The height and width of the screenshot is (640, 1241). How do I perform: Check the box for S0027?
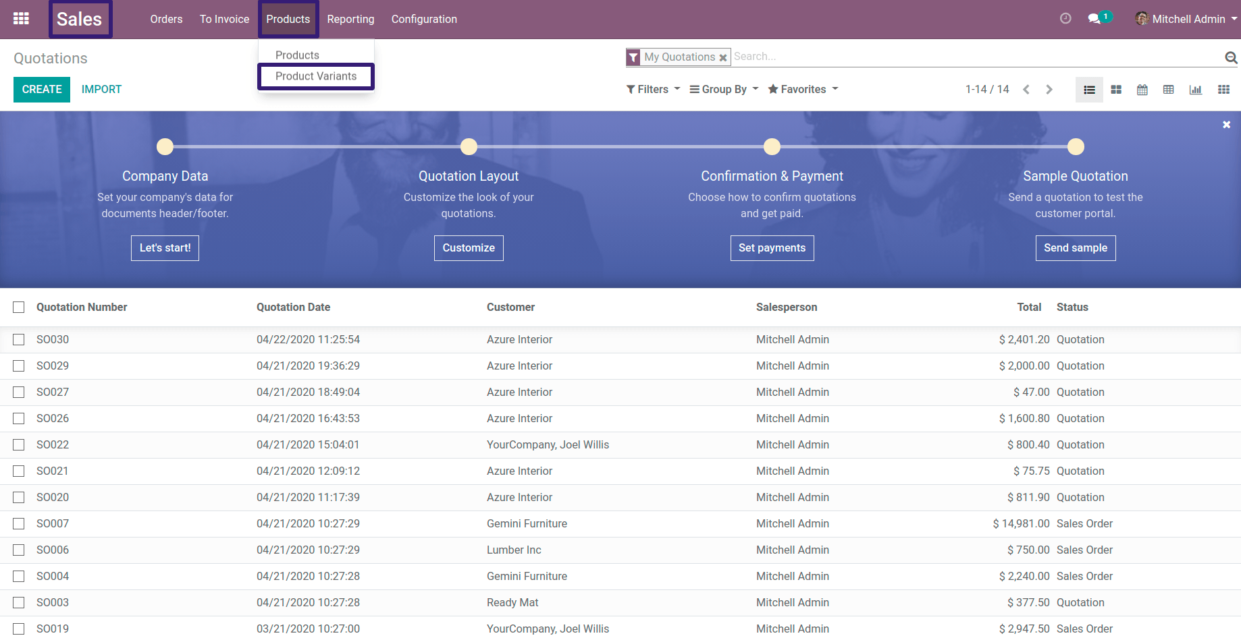(x=19, y=392)
